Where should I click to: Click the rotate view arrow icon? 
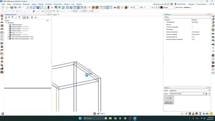(89, 7)
